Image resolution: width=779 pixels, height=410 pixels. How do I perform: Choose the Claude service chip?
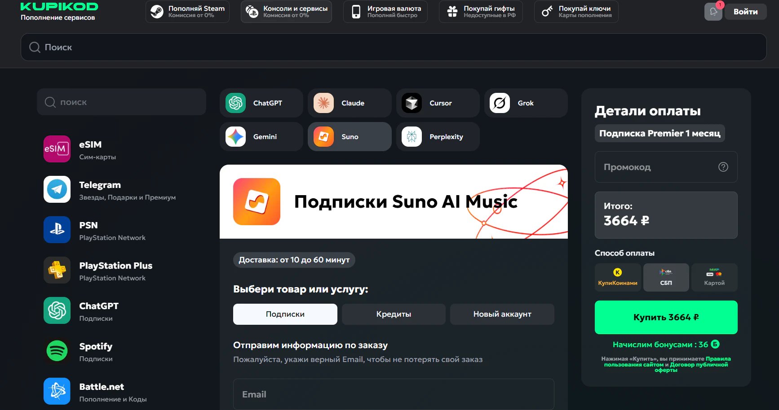point(350,103)
